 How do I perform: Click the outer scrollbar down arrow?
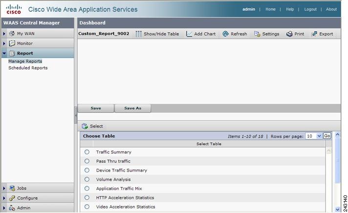pyautogui.click(x=338, y=209)
